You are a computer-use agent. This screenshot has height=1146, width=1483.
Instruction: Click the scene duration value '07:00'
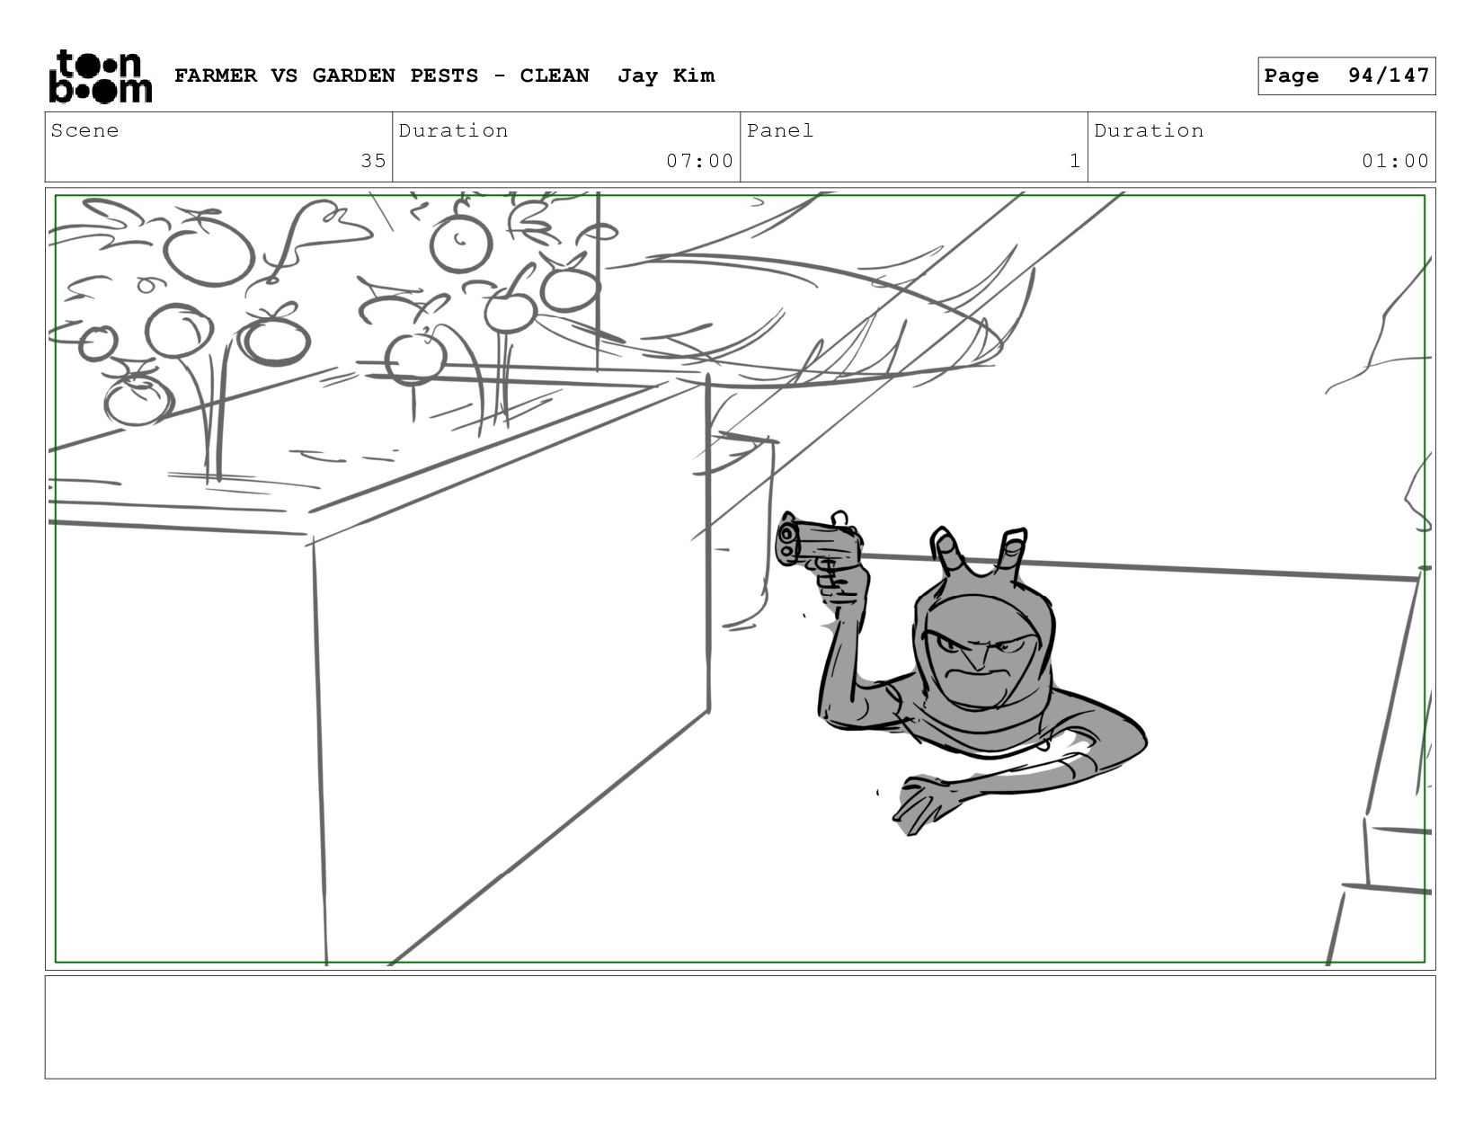tap(700, 161)
